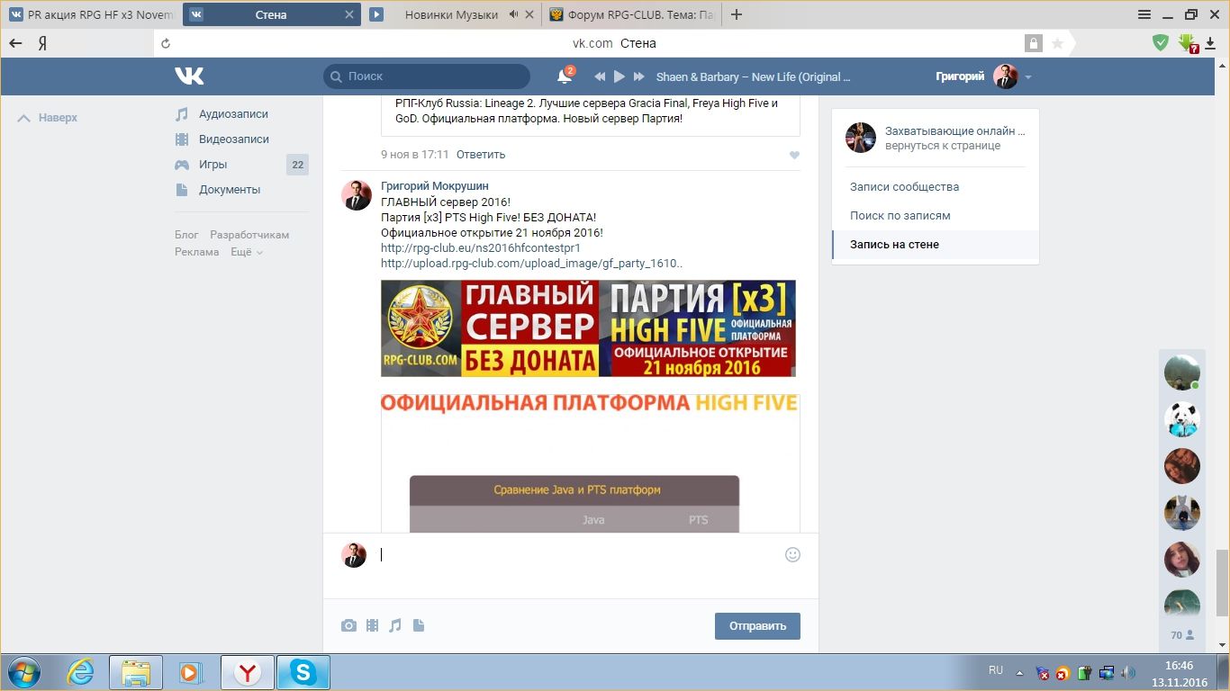Click Ответить under the 9 ноя comment
The width and height of the screenshot is (1230, 691).
[x=481, y=155]
